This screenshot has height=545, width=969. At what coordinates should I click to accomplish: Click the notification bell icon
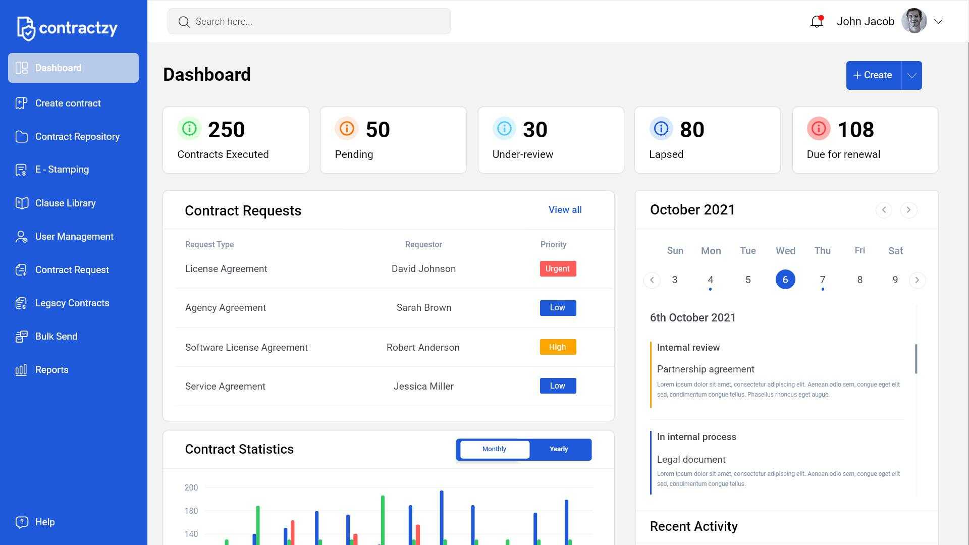pos(817,22)
